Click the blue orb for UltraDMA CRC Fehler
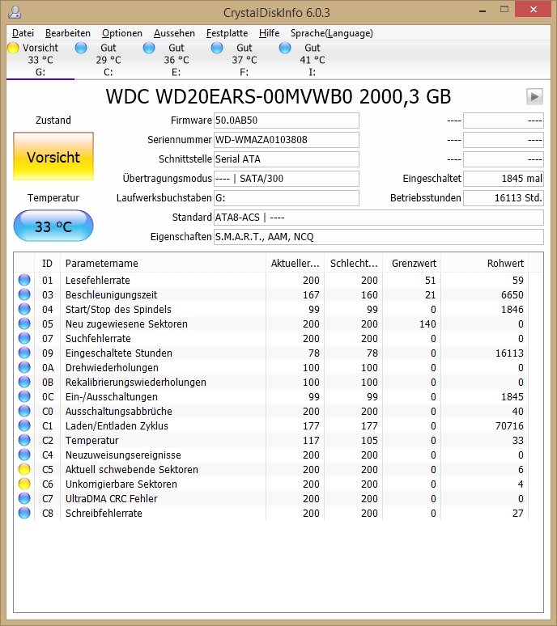Viewport: 557px width, 626px height. (x=24, y=499)
